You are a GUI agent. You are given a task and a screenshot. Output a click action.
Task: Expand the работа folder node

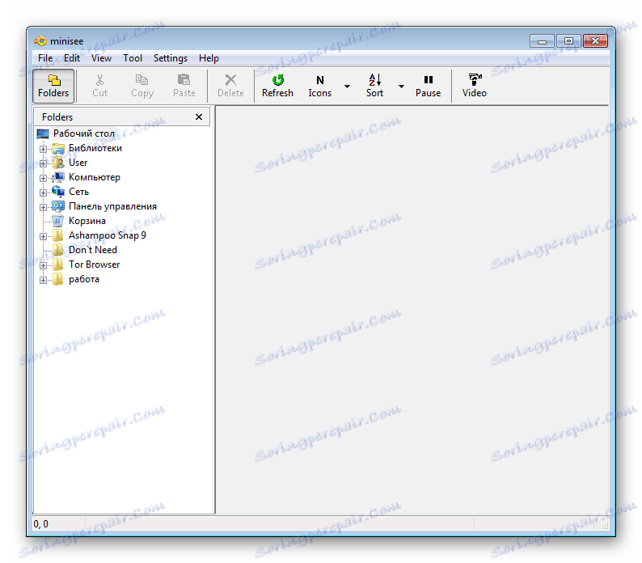(43, 280)
